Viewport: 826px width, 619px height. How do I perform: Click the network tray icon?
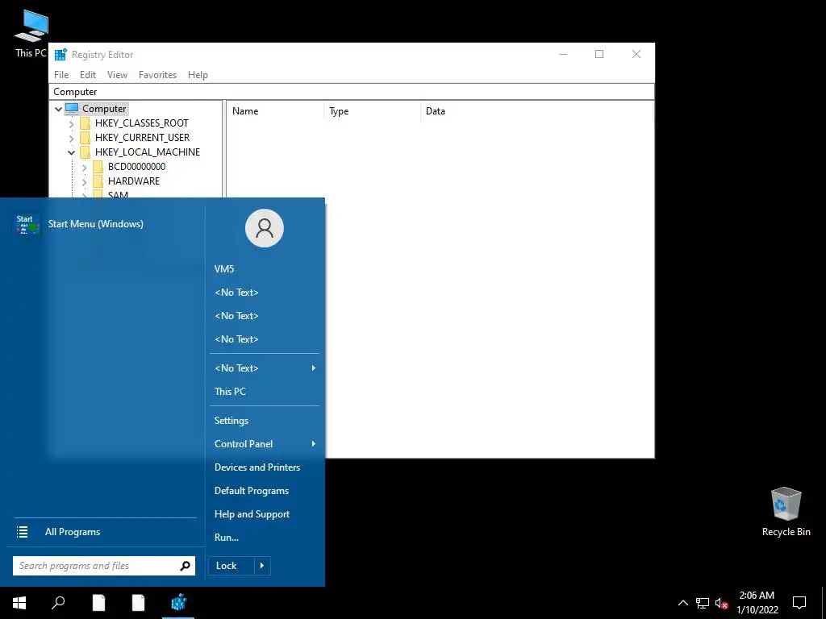[703, 603]
